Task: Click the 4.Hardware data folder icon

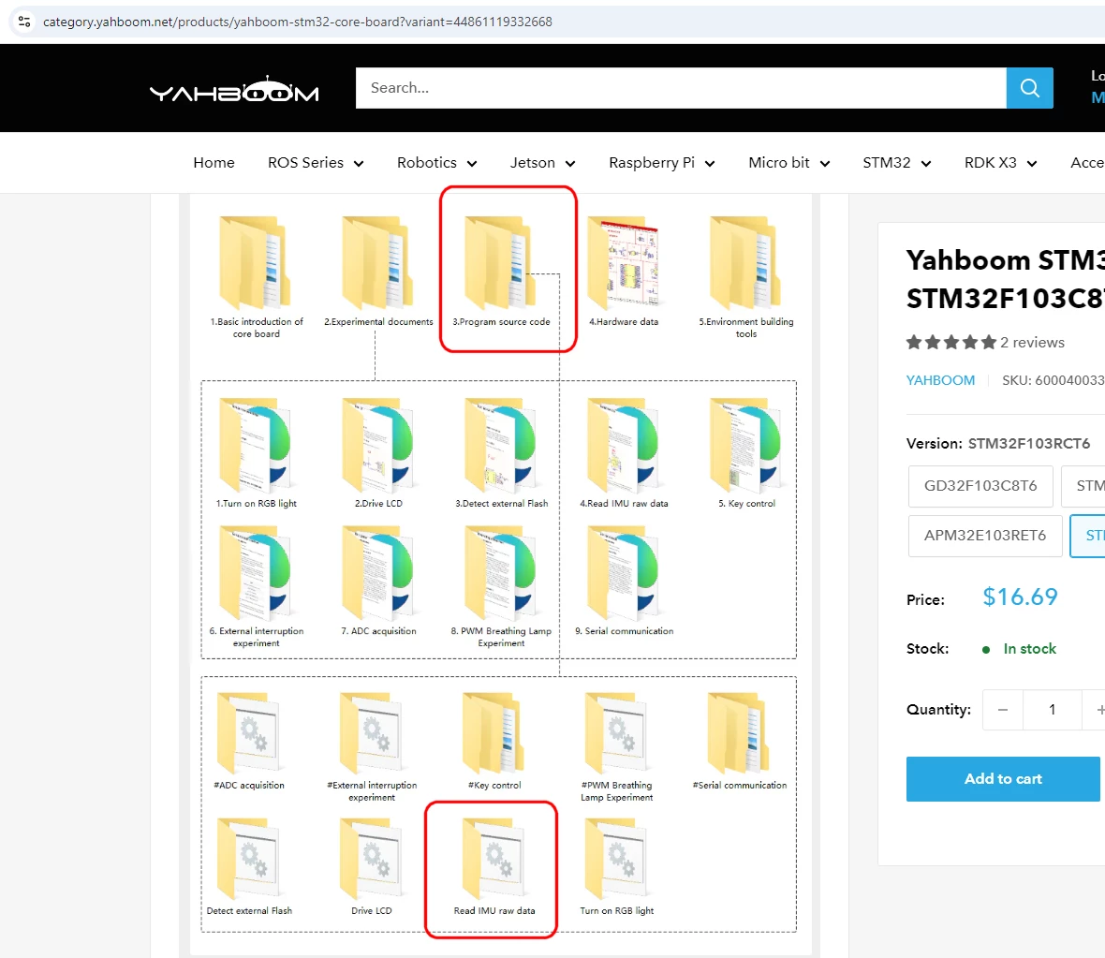Action: click(x=624, y=263)
